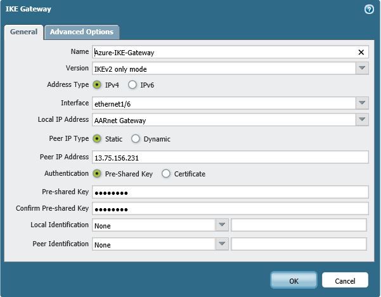
Task: Open the Local Identification dropdown
Action: (222, 225)
